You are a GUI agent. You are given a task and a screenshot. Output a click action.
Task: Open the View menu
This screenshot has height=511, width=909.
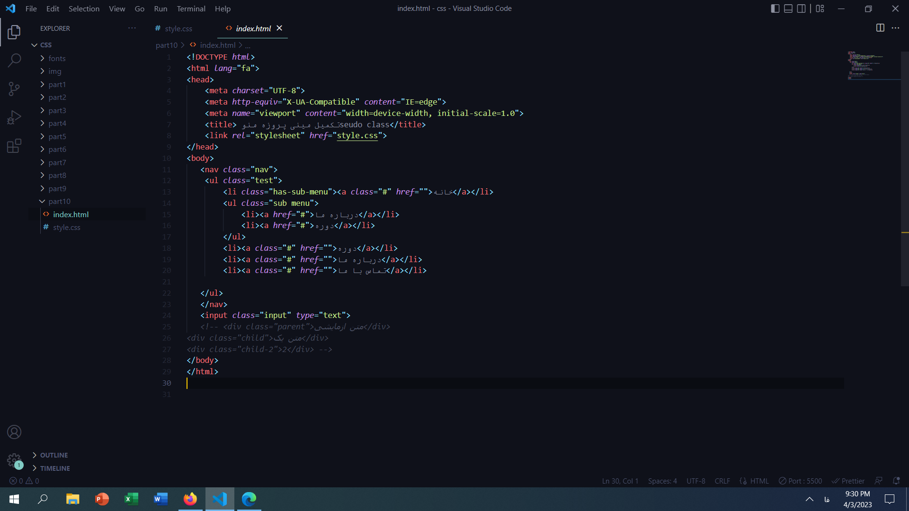coord(117,9)
